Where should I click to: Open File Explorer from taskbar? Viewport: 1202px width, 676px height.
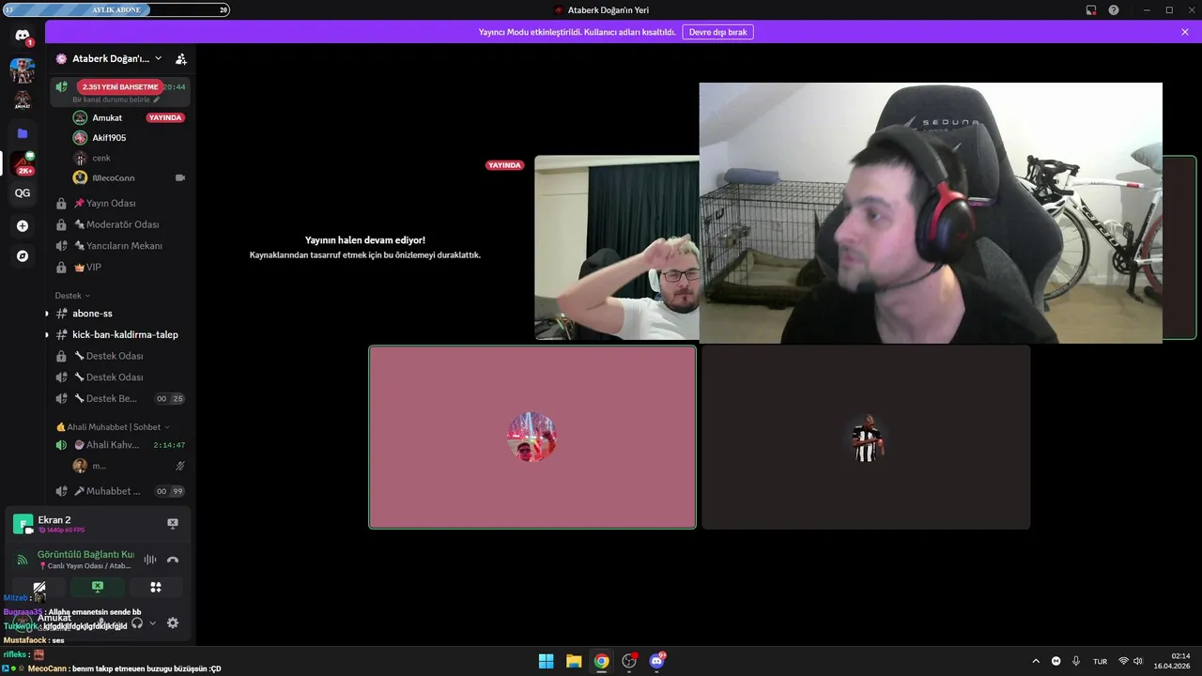[574, 661]
